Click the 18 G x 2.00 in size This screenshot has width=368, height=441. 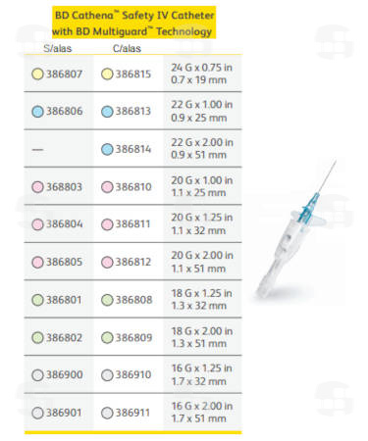click(x=202, y=331)
